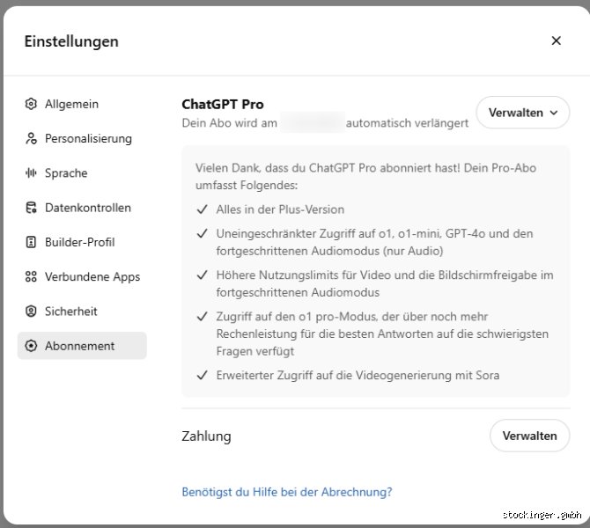The image size is (590, 528).
Task: Expand the Verwalten dropdown for ChatGPT Pro
Action: coord(523,113)
